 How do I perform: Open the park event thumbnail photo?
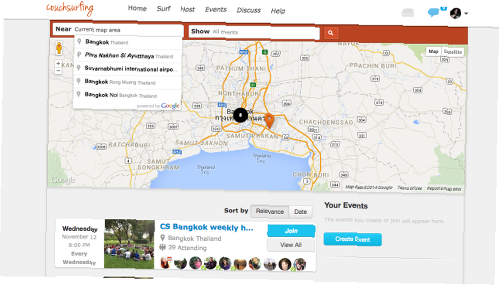point(130,244)
